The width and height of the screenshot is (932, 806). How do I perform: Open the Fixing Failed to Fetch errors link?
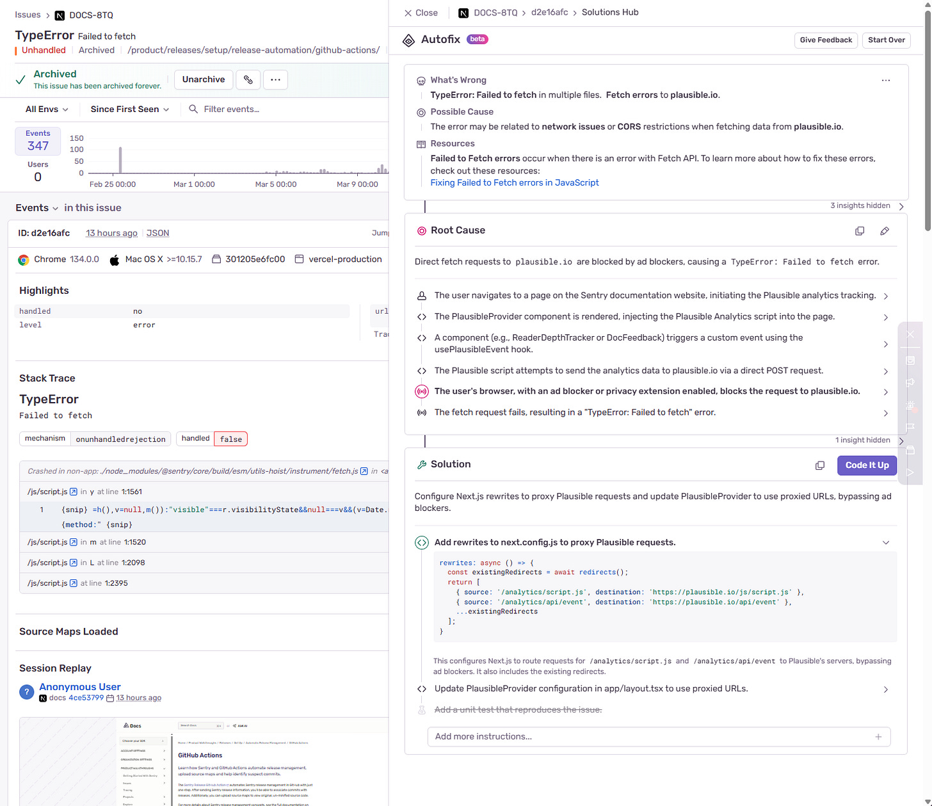point(514,182)
